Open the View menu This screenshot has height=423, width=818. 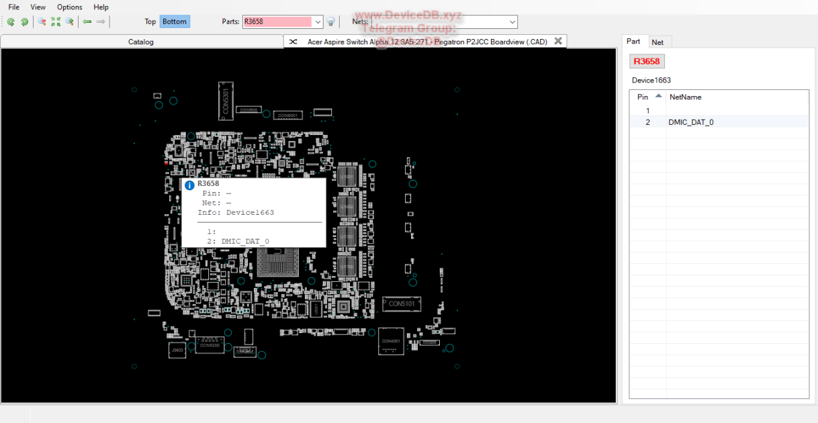pyautogui.click(x=38, y=7)
